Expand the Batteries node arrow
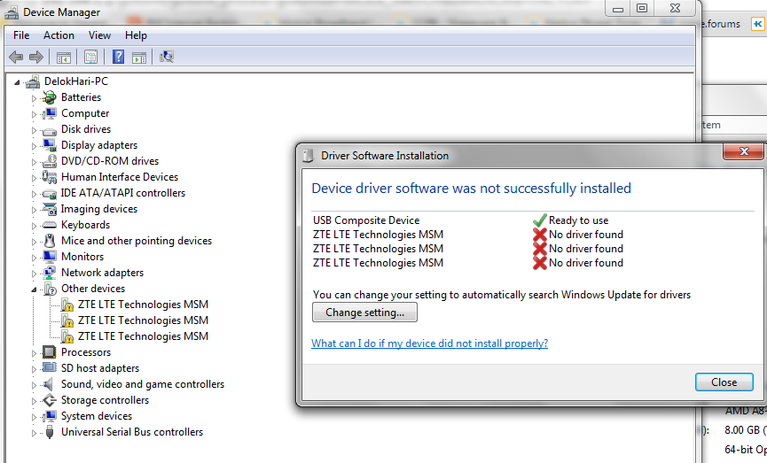The width and height of the screenshot is (767, 463). (x=34, y=98)
